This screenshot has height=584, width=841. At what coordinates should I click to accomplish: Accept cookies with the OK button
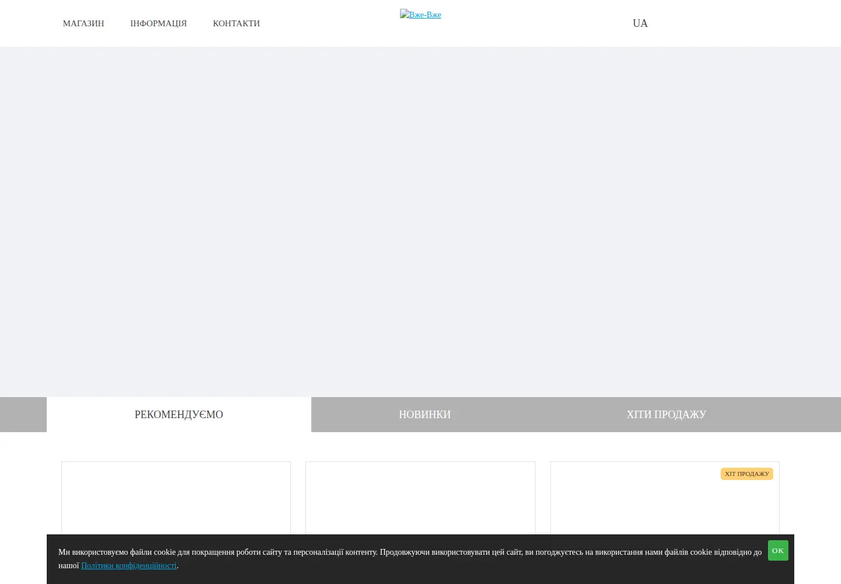pyautogui.click(x=778, y=551)
